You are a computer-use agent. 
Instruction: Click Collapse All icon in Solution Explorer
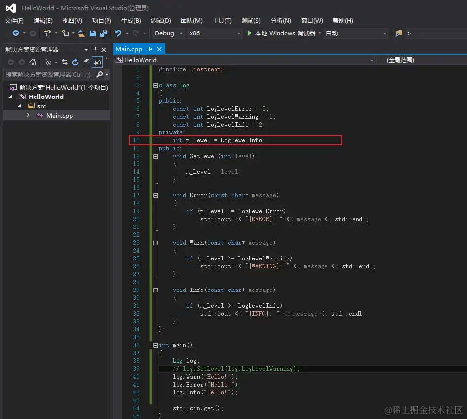[x=86, y=62]
